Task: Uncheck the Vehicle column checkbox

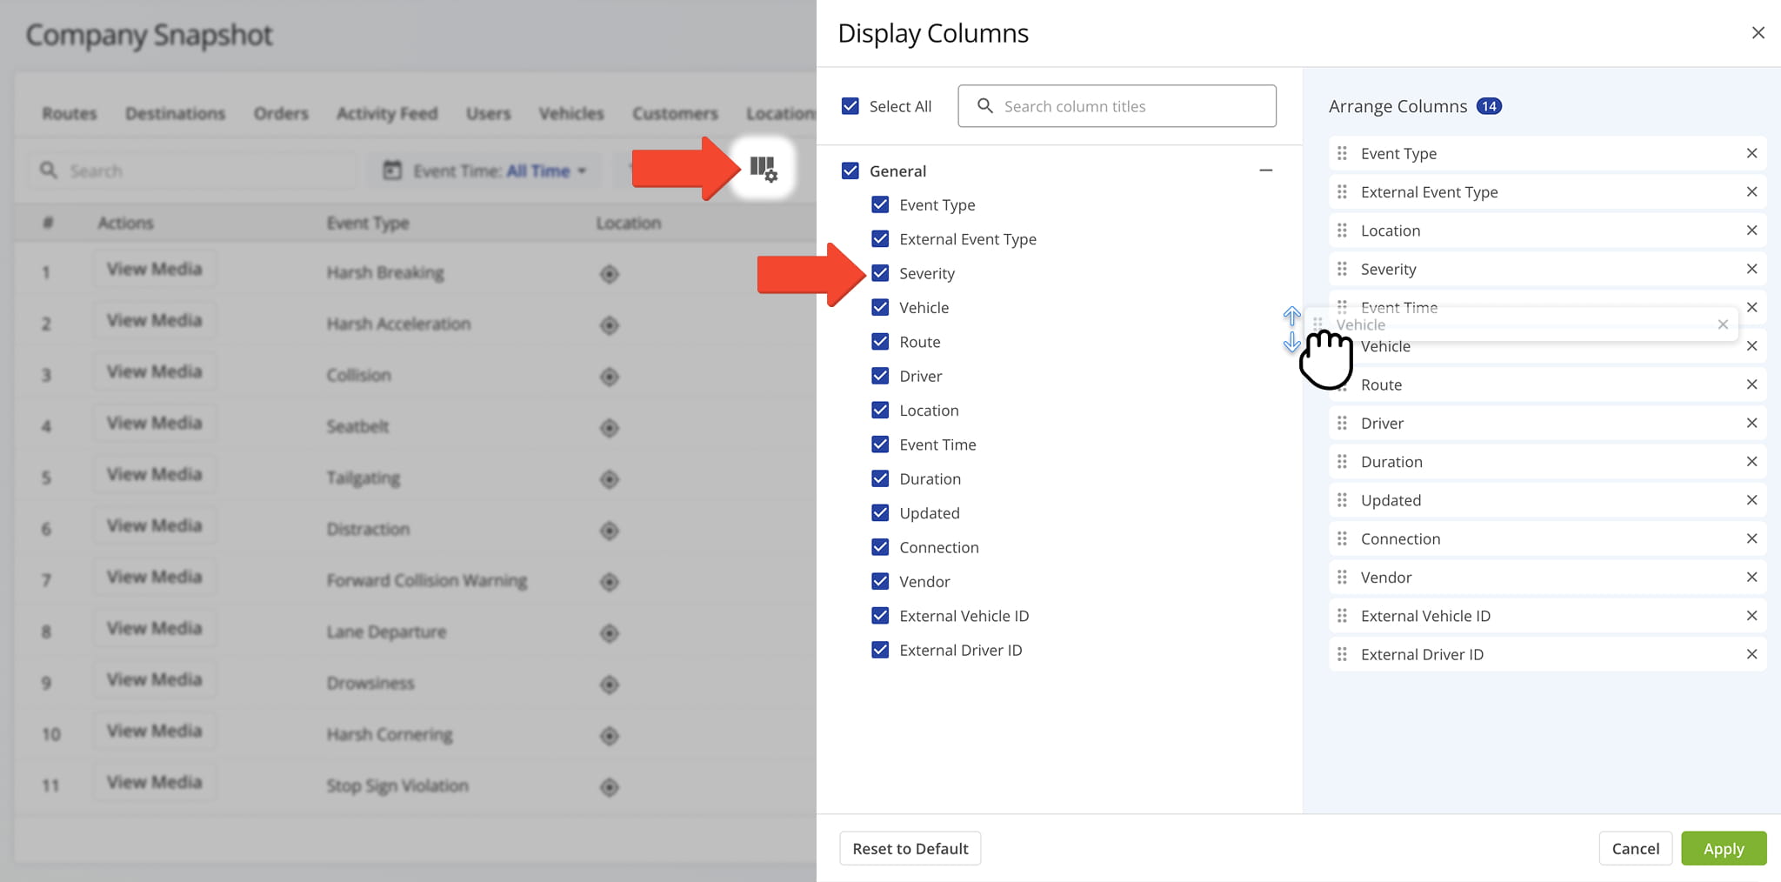Action: (x=880, y=307)
